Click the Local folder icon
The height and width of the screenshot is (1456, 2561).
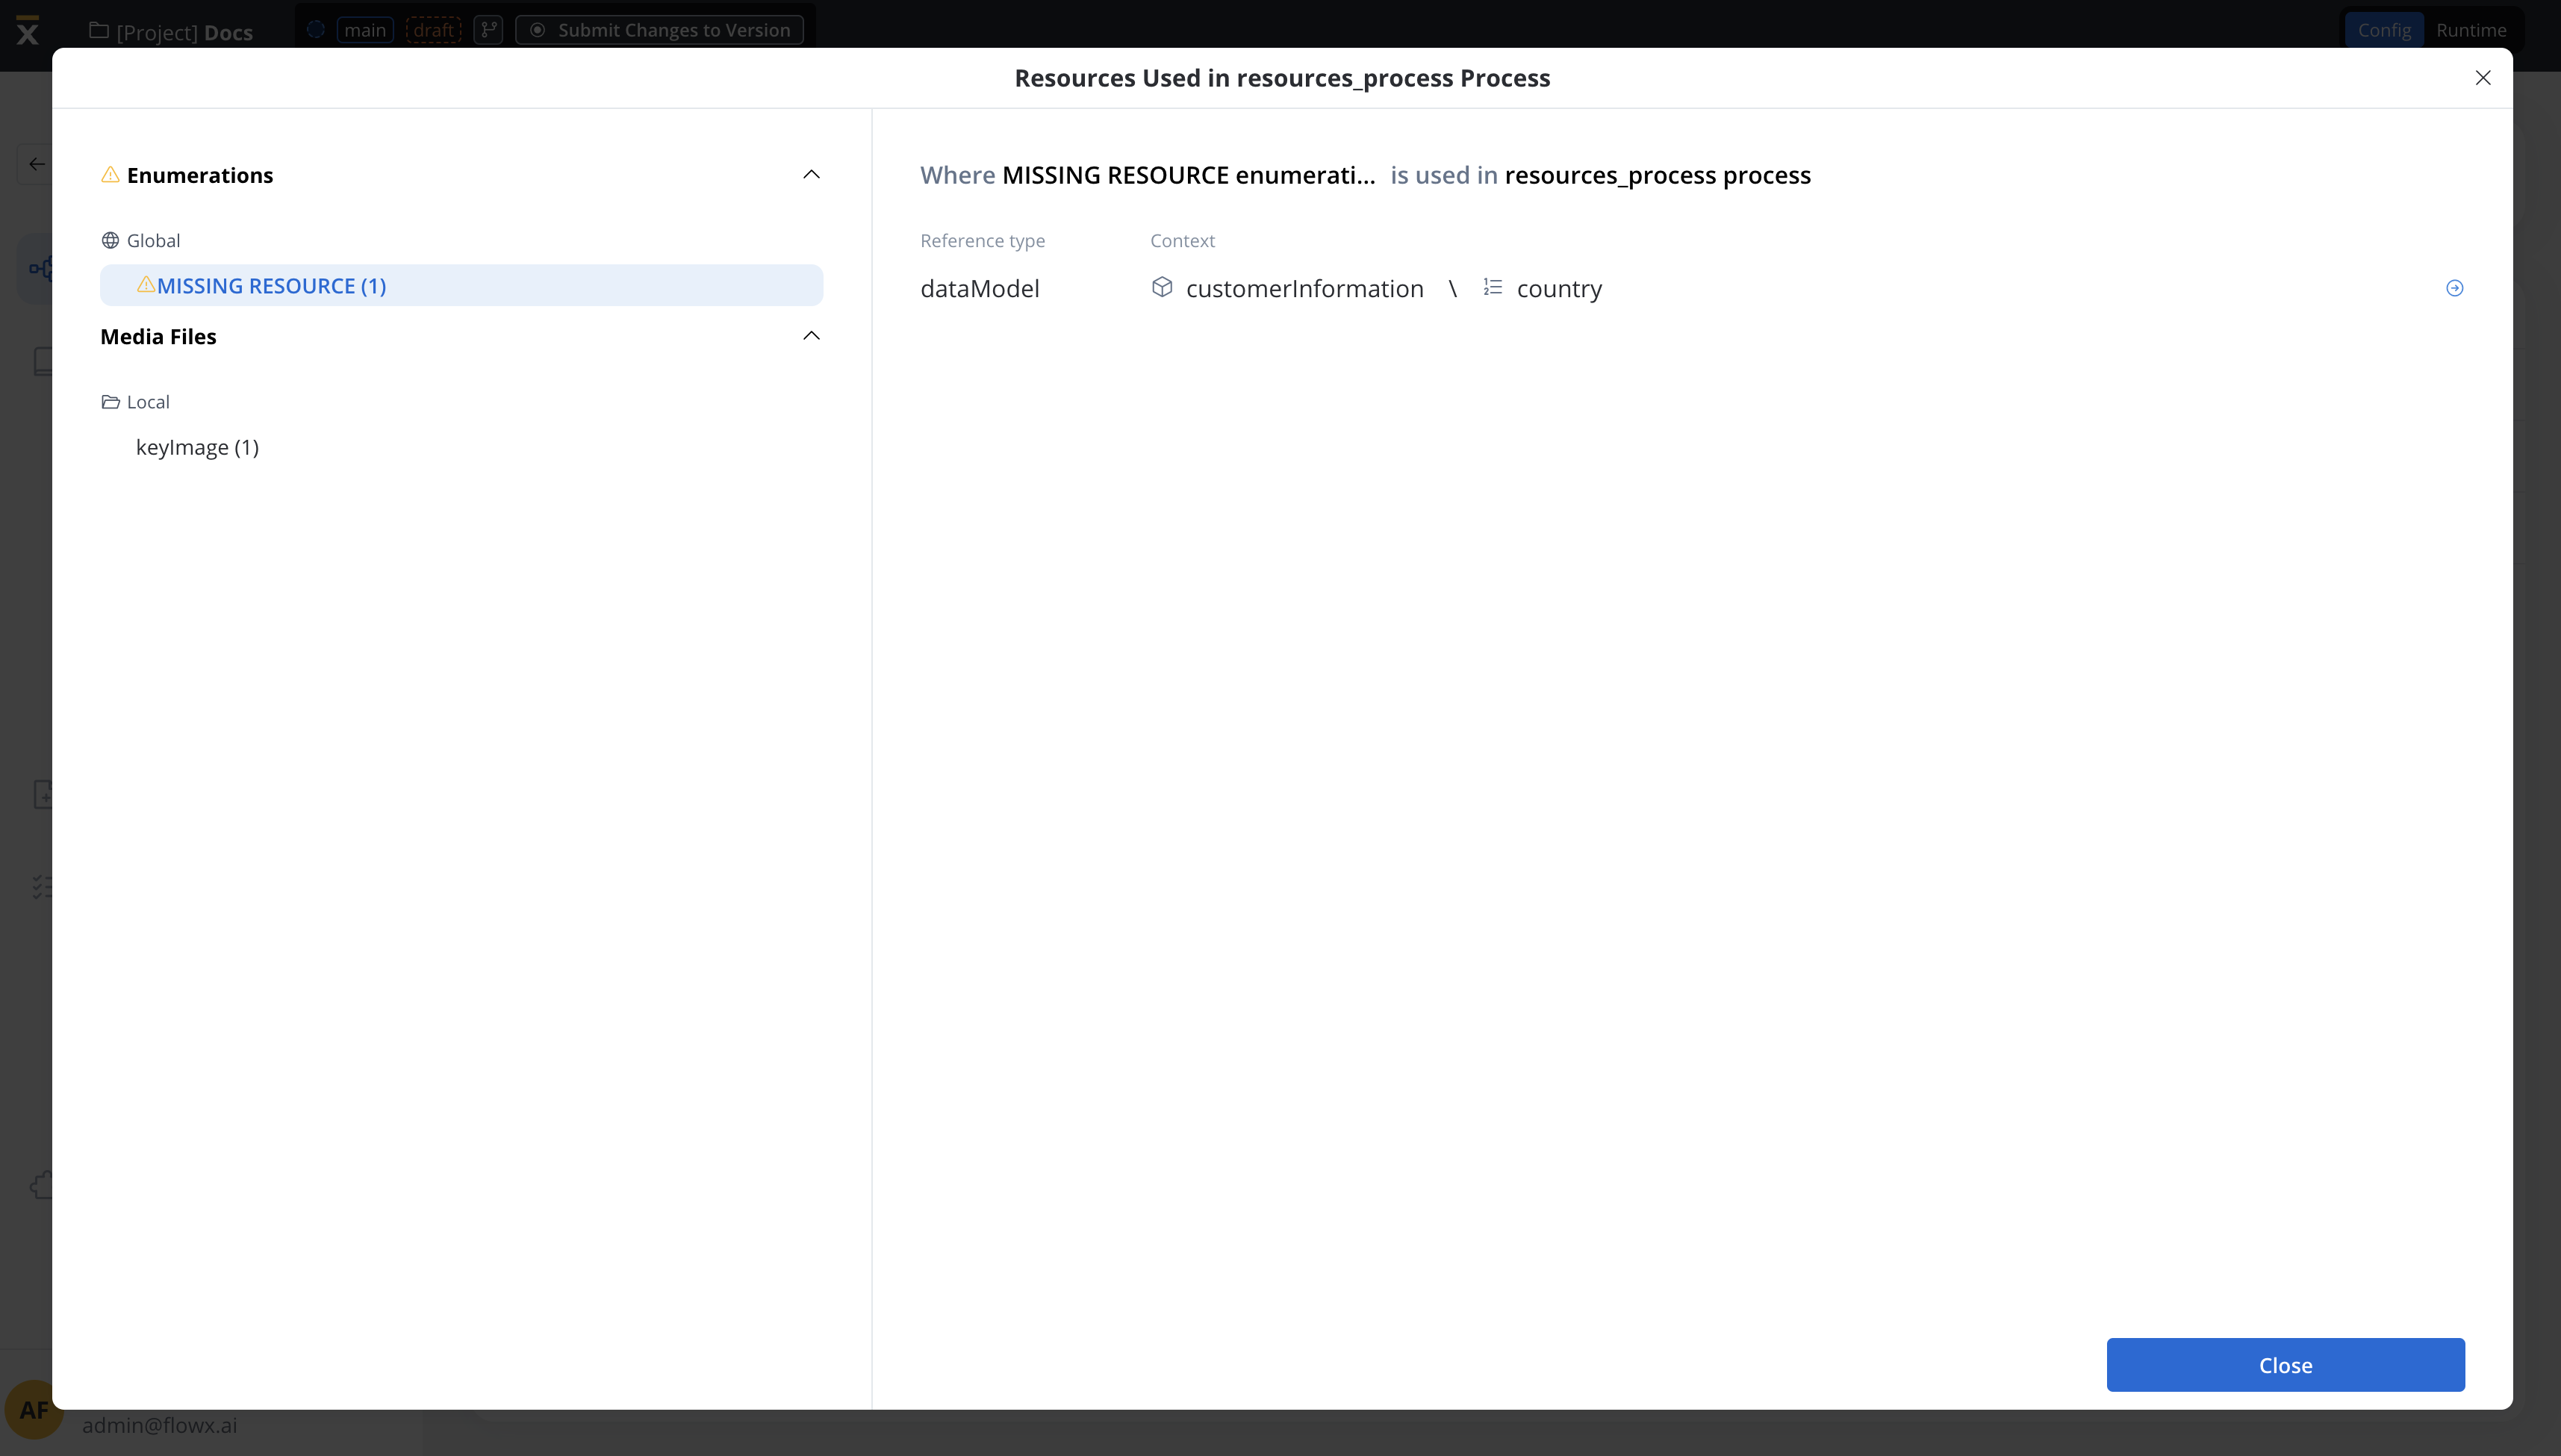pyautogui.click(x=110, y=402)
